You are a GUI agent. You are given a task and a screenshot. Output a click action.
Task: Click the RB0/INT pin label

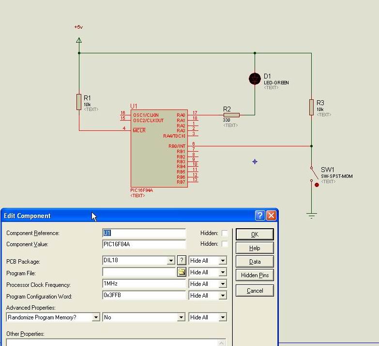click(177, 146)
